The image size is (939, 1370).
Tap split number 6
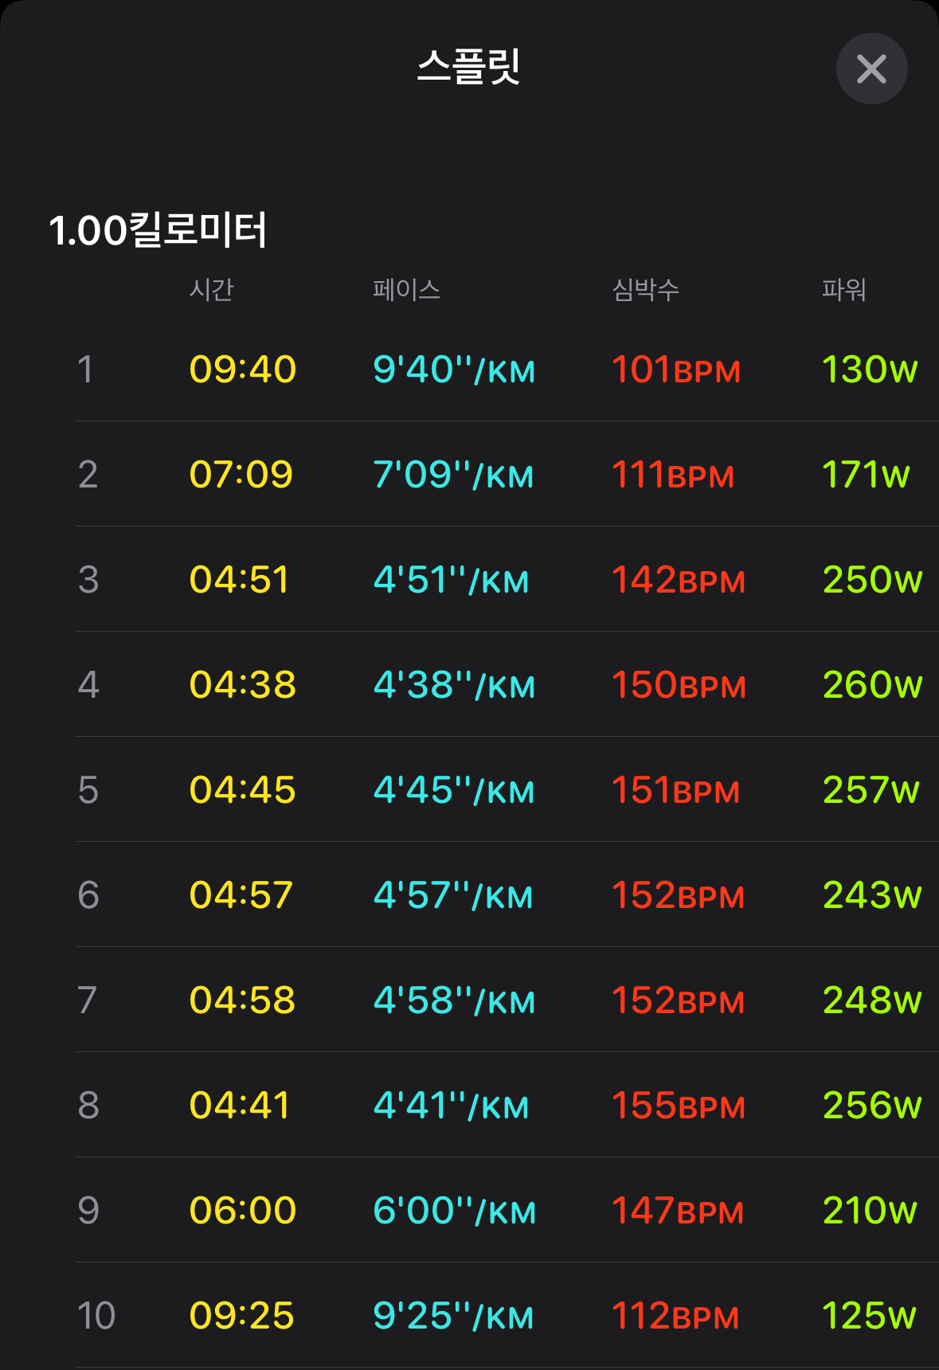(x=88, y=895)
